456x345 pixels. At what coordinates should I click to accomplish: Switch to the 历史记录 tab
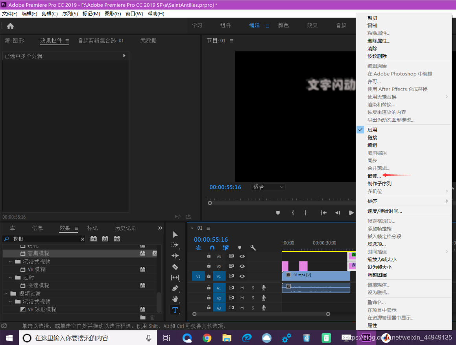[126, 228]
